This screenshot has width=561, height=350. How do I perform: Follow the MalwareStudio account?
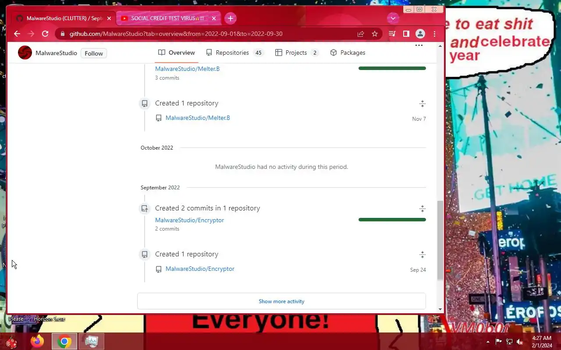94,53
